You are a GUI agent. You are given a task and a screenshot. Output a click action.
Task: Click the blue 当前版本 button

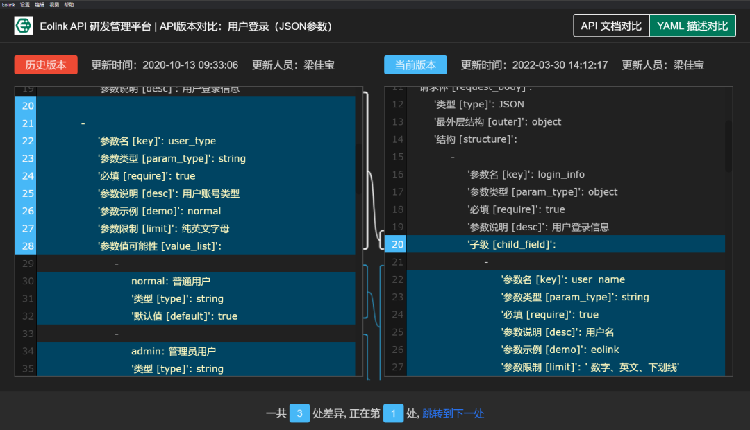click(x=415, y=65)
